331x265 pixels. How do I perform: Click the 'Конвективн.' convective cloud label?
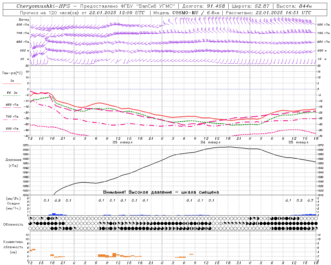point(13,242)
